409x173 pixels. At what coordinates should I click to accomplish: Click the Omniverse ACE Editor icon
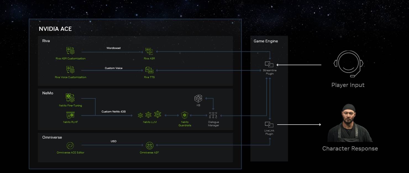(70, 145)
